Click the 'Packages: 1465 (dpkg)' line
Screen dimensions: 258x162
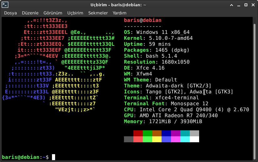pyautogui.click(x=157, y=50)
